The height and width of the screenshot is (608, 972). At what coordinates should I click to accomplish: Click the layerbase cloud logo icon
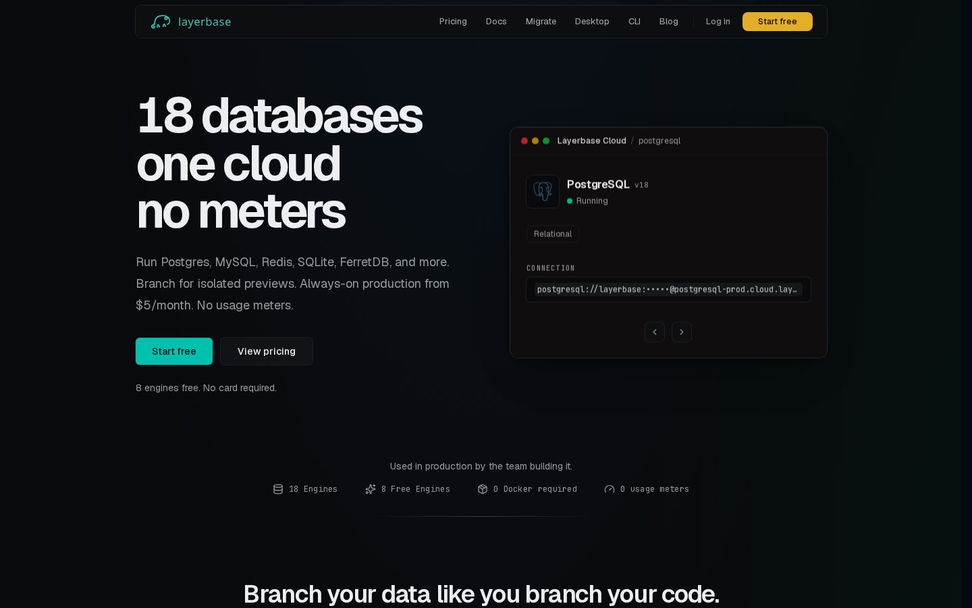coord(161,22)
